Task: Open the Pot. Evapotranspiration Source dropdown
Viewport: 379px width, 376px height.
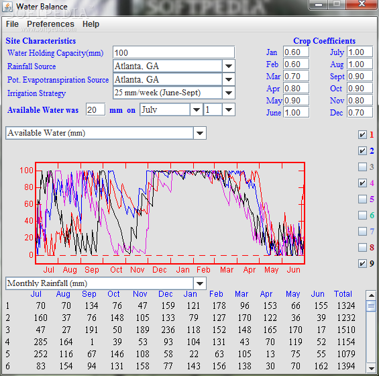Action: [229, 79]
